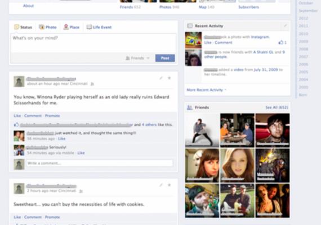
Task: Open the Life Event option
Action: click(x=99, y=27)
